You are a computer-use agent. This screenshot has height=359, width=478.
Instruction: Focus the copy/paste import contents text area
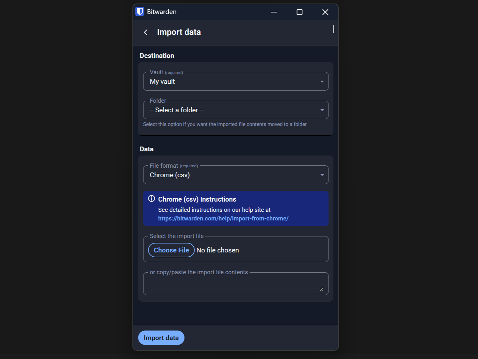(236, 283)
